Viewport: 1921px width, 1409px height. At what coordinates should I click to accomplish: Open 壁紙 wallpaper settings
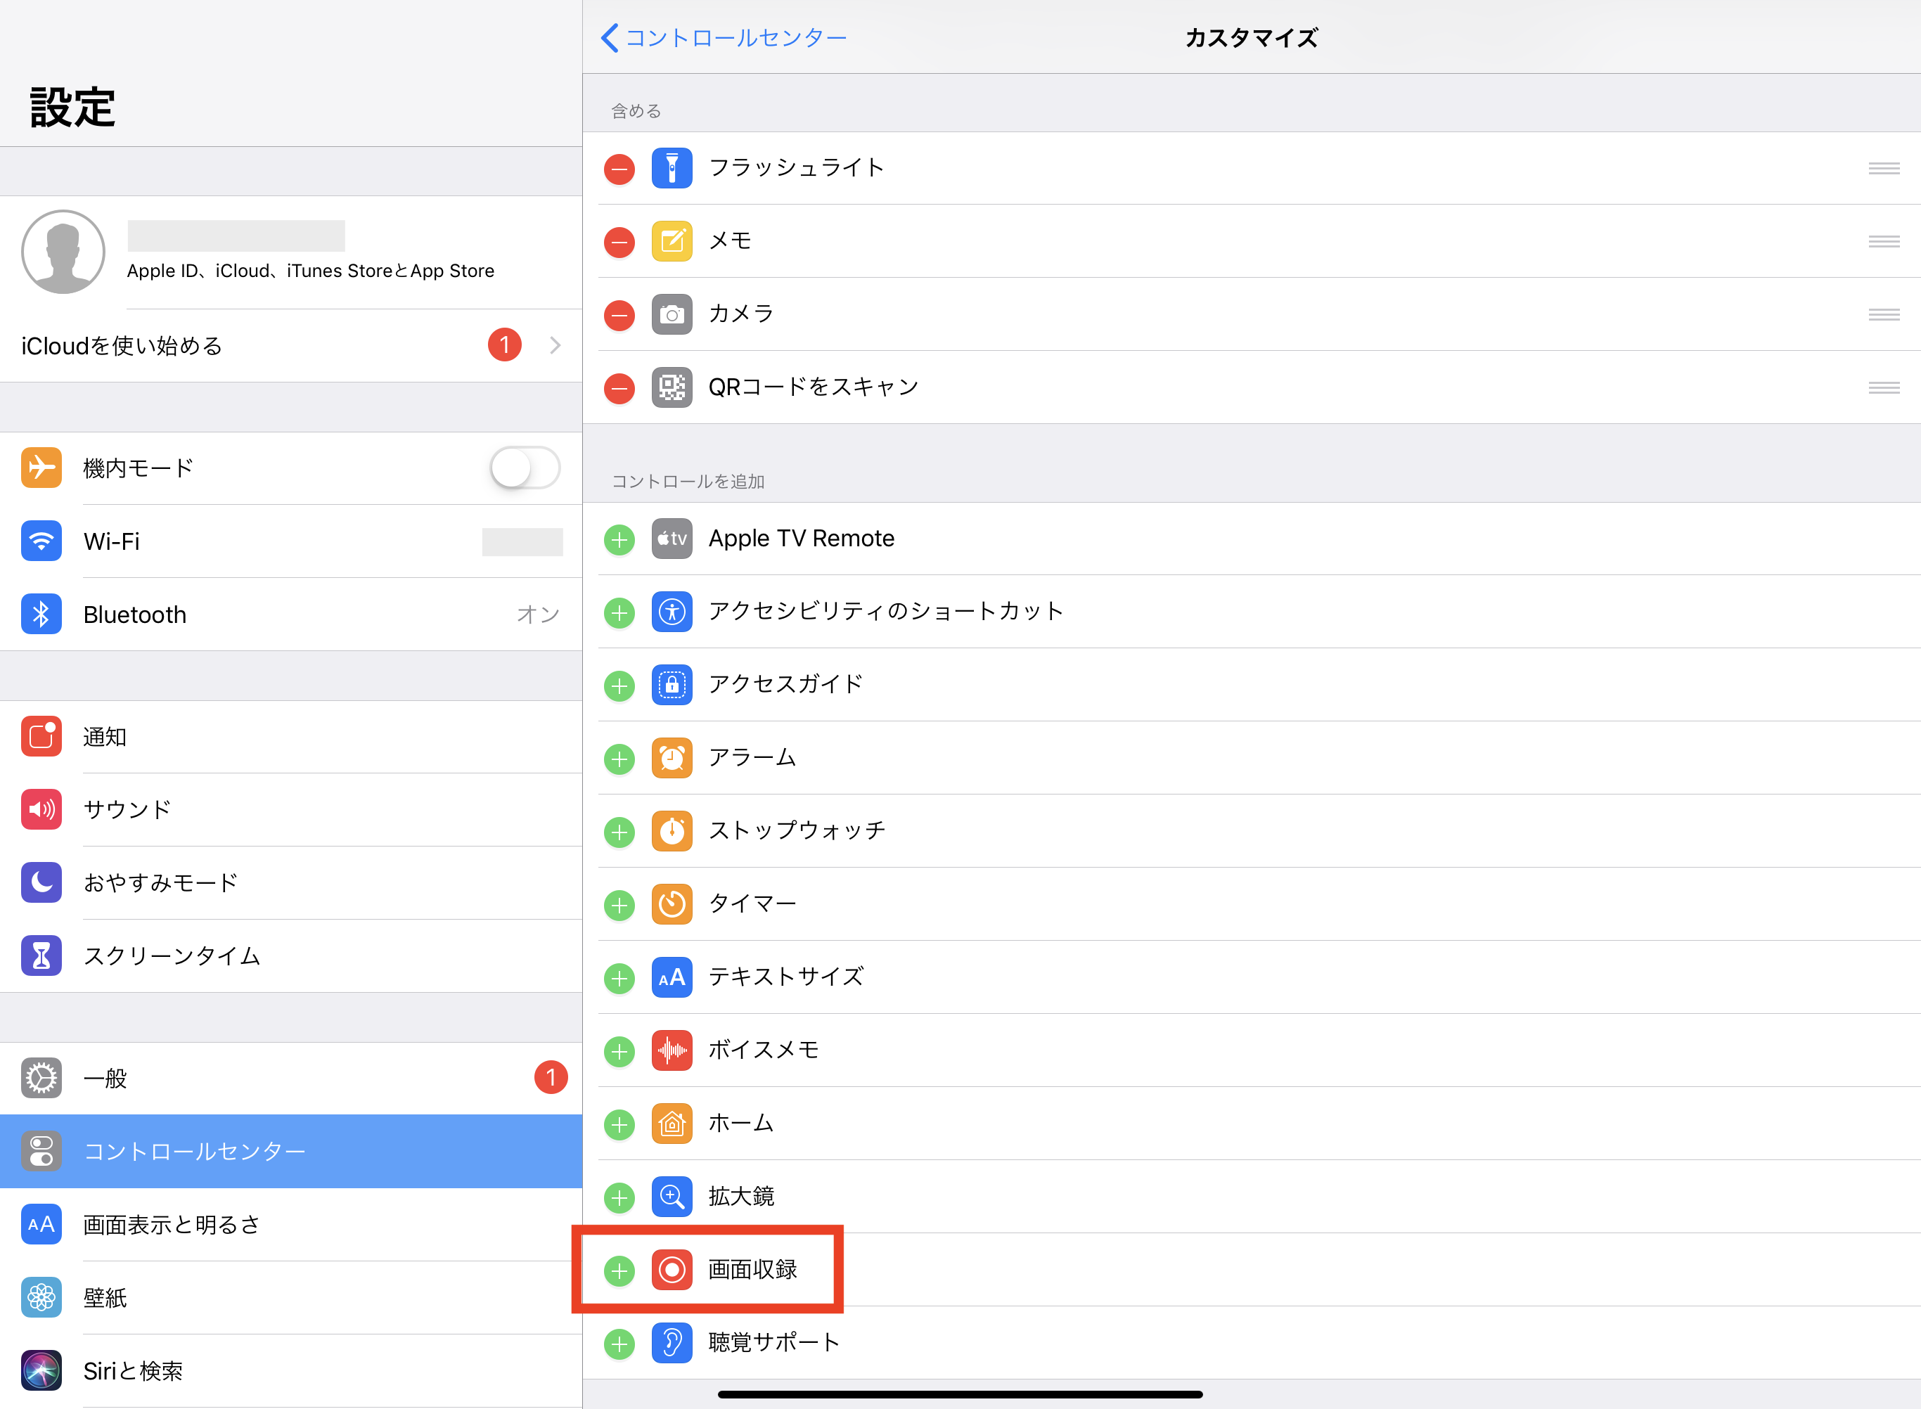[291, 1298]
